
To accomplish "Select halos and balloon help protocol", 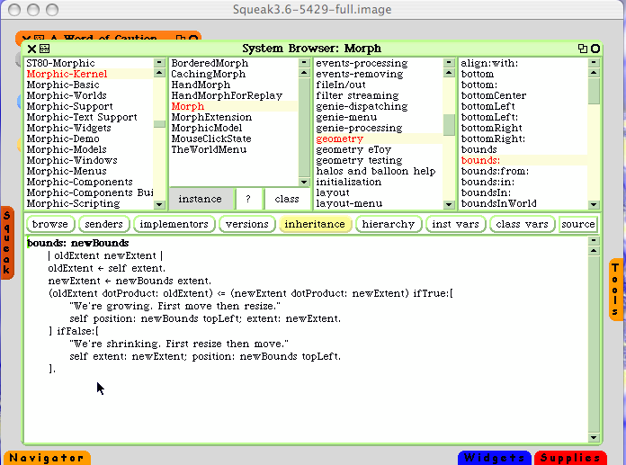I will [379, 171].
